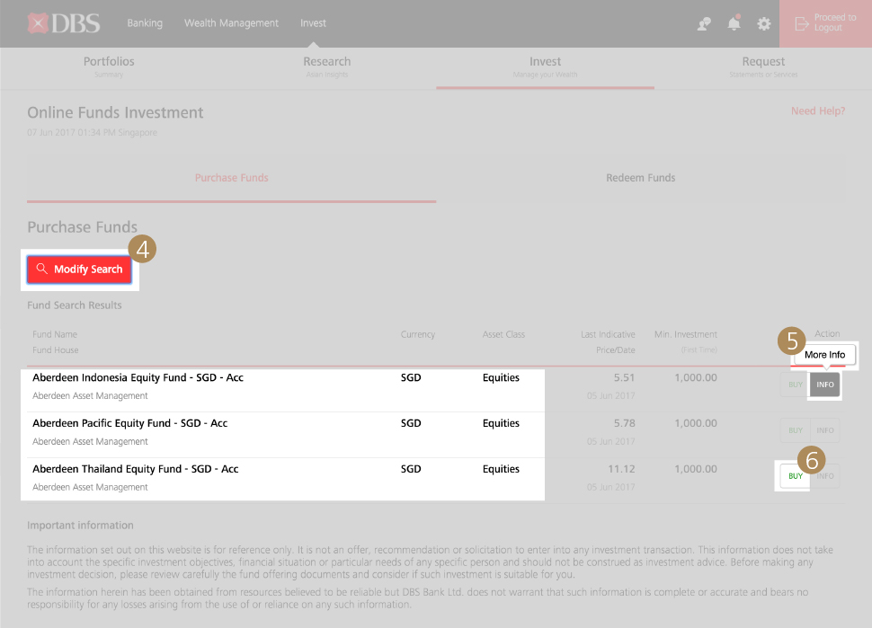Click the Online Funds Investment title

click(115, 113)
